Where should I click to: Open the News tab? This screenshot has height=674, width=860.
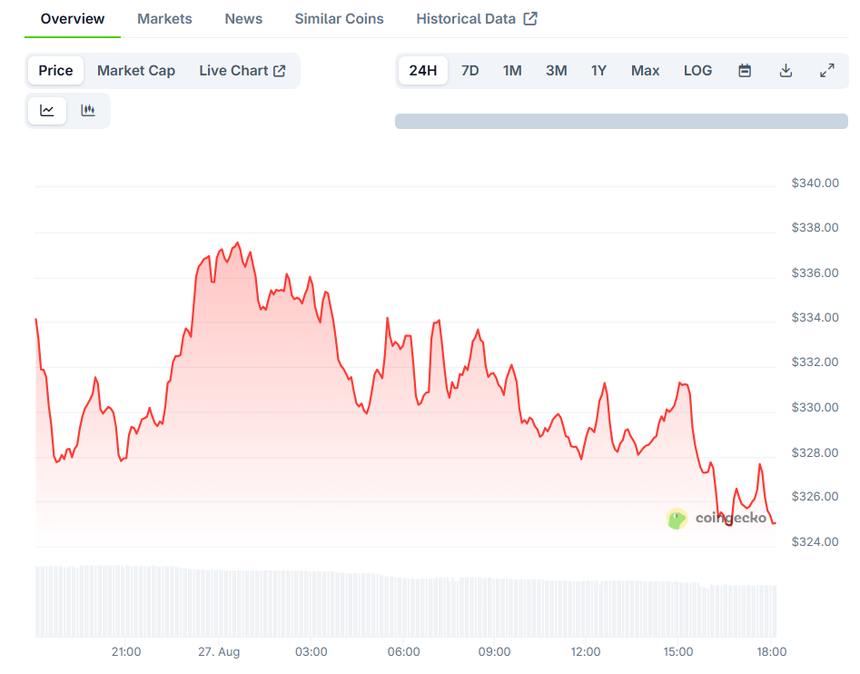coord(243,19)
